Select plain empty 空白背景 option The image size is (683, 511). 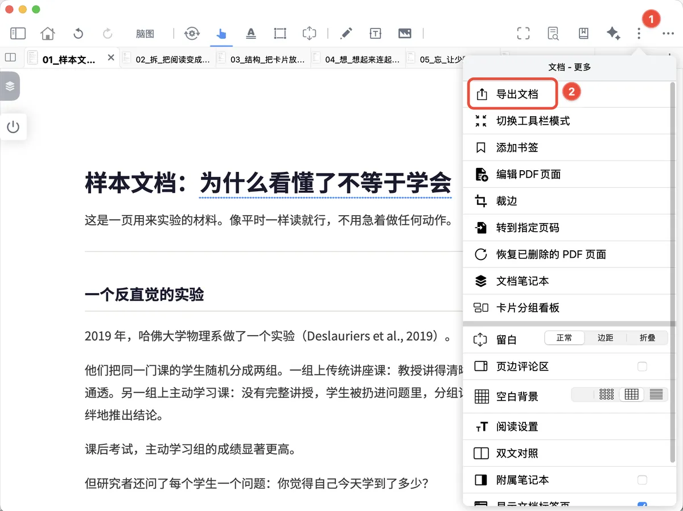[582, 394]
